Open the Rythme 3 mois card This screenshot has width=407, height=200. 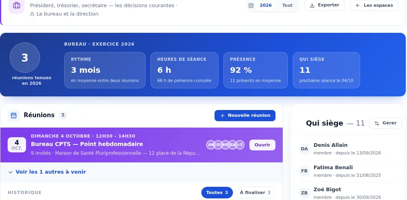105,70
